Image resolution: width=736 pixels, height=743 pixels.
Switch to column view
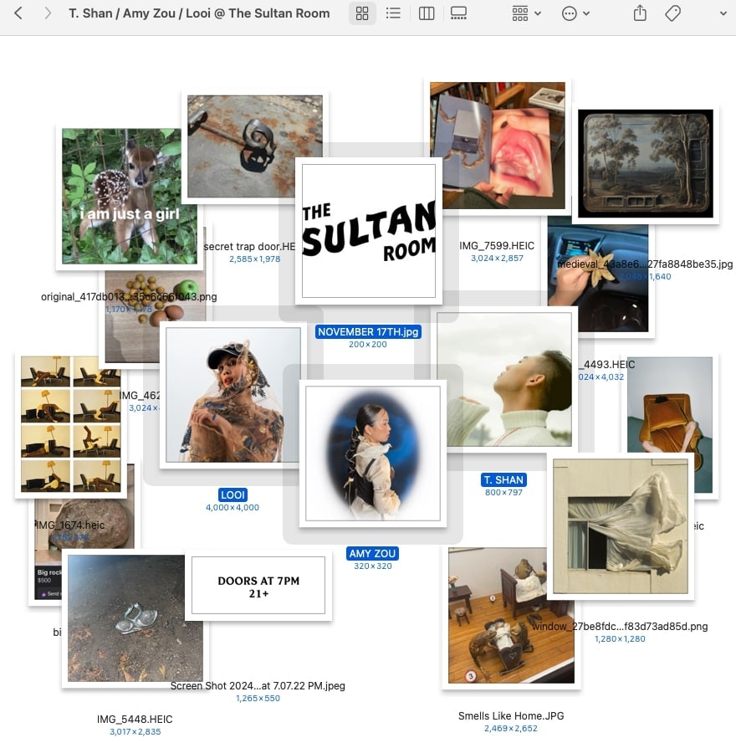(x=427, y=13)
